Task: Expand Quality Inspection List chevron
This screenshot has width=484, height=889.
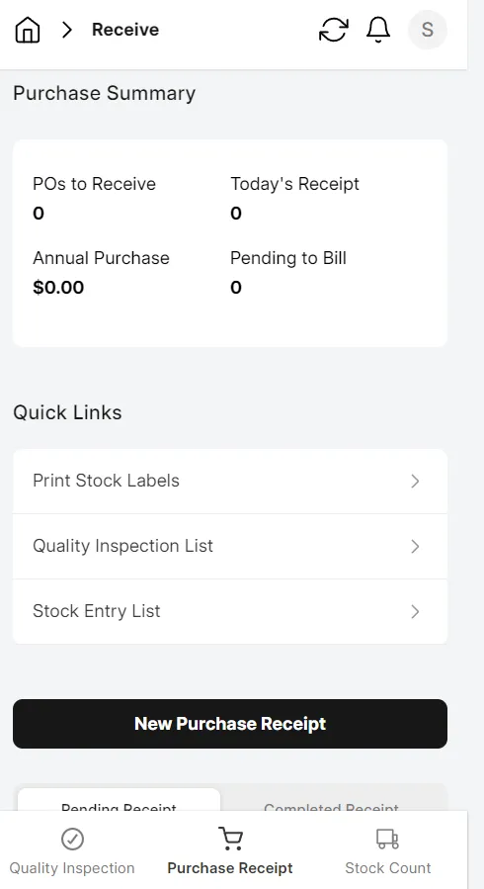Action: point(415,546)
